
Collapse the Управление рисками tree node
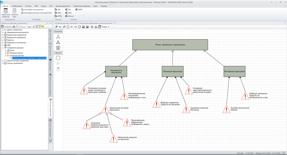tap(3, 48)
